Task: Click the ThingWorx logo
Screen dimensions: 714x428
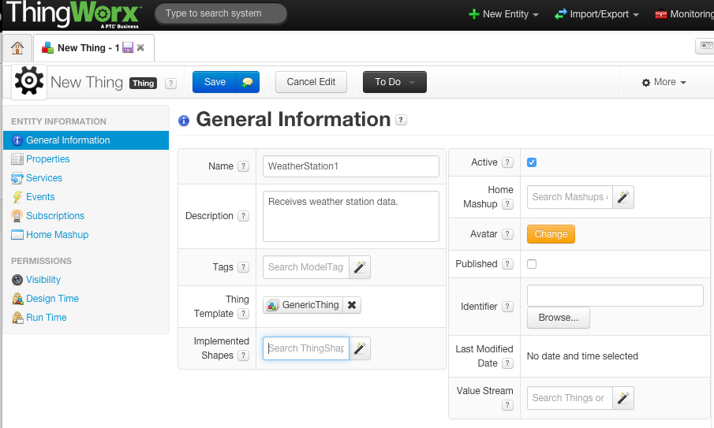Action: (73, 13)
